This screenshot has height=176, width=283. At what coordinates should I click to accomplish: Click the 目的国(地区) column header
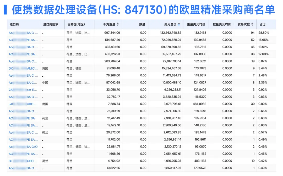[76, 24]
